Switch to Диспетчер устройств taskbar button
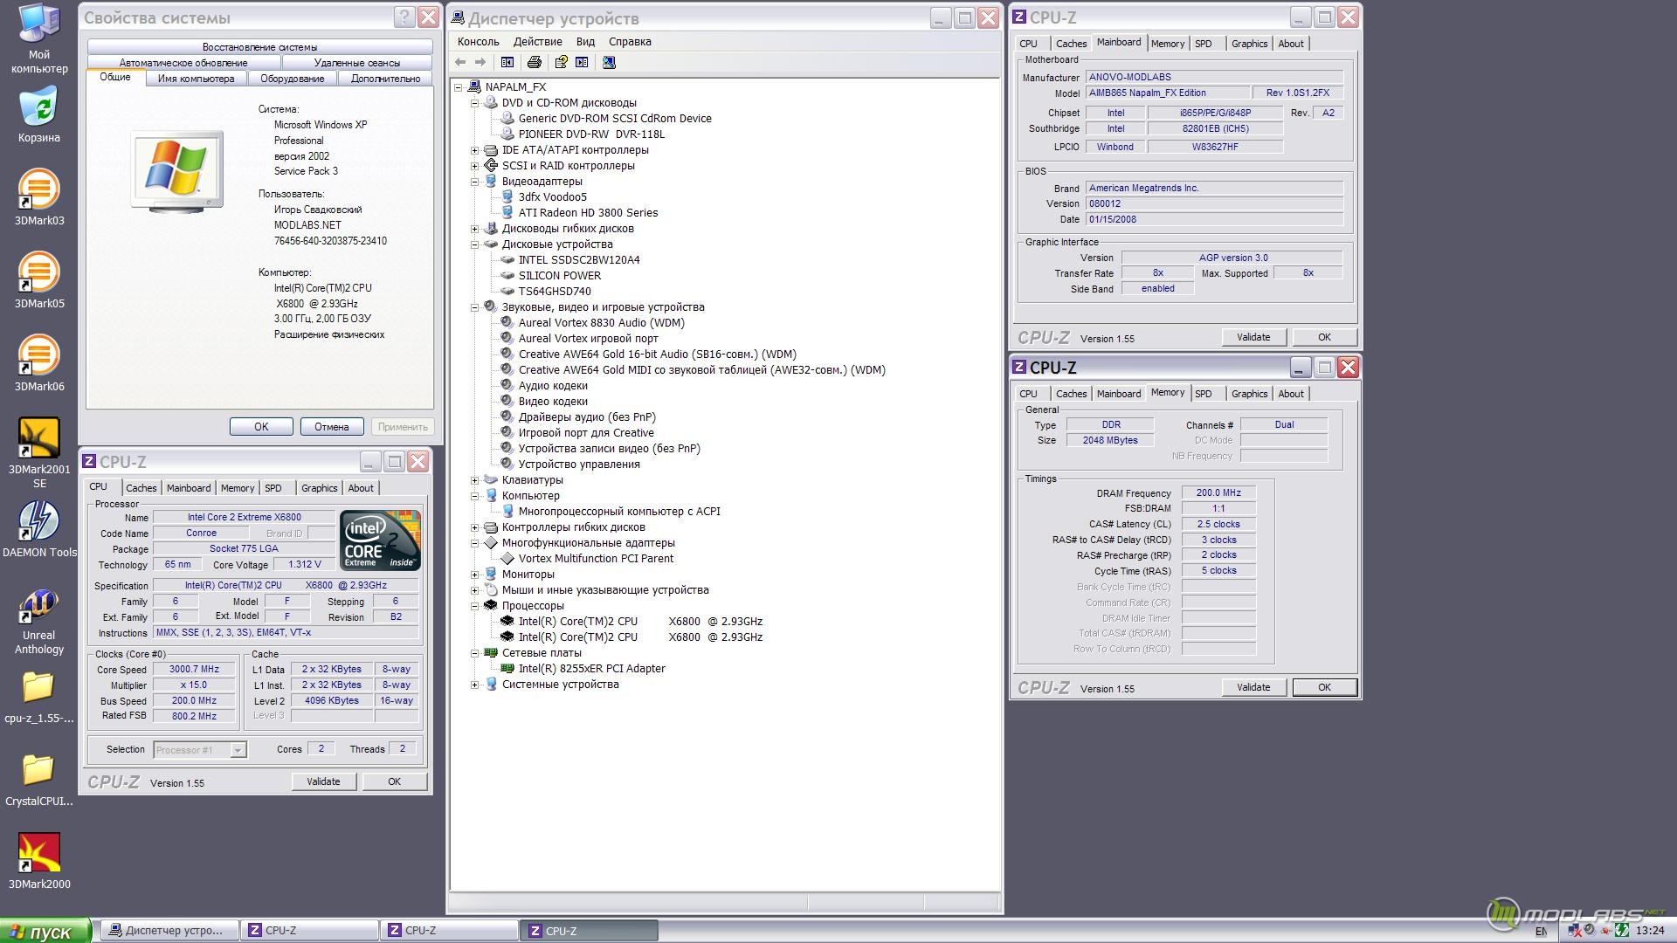This screenshot has height=943, width=1677. (169, 931)
